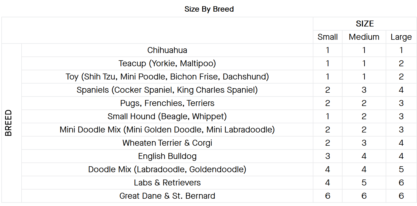Select the Teacup (Yorkie, Maltipoo) row label
This screenshot has width=417, height=206.
[x=167, y=64]
